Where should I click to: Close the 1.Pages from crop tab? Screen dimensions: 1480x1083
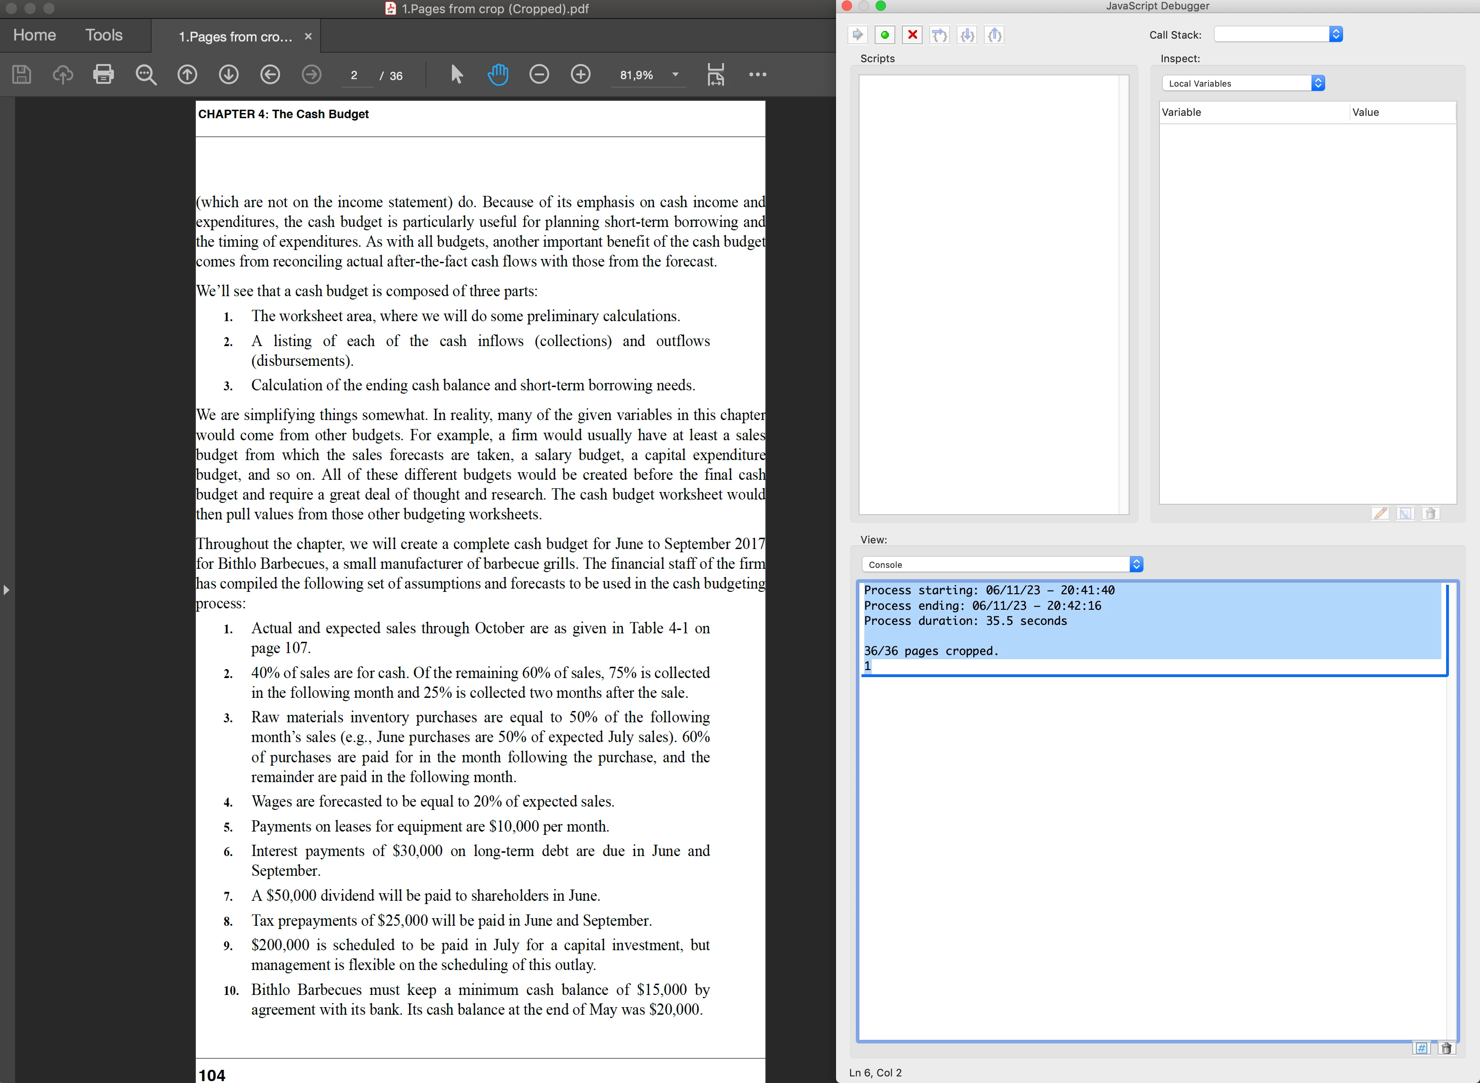308,37
